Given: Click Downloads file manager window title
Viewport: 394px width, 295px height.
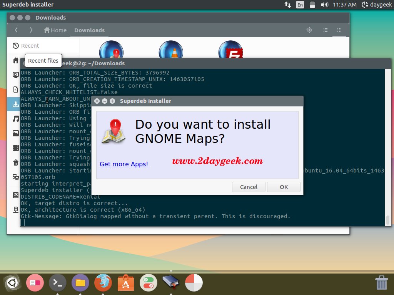Looking at the screenshot, I should coord(50,18).
